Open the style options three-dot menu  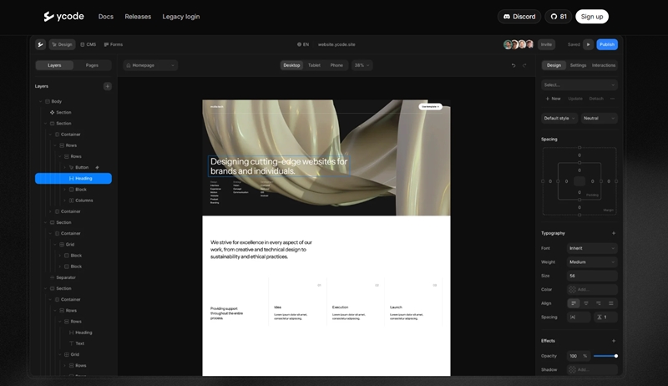coord(612,99)
